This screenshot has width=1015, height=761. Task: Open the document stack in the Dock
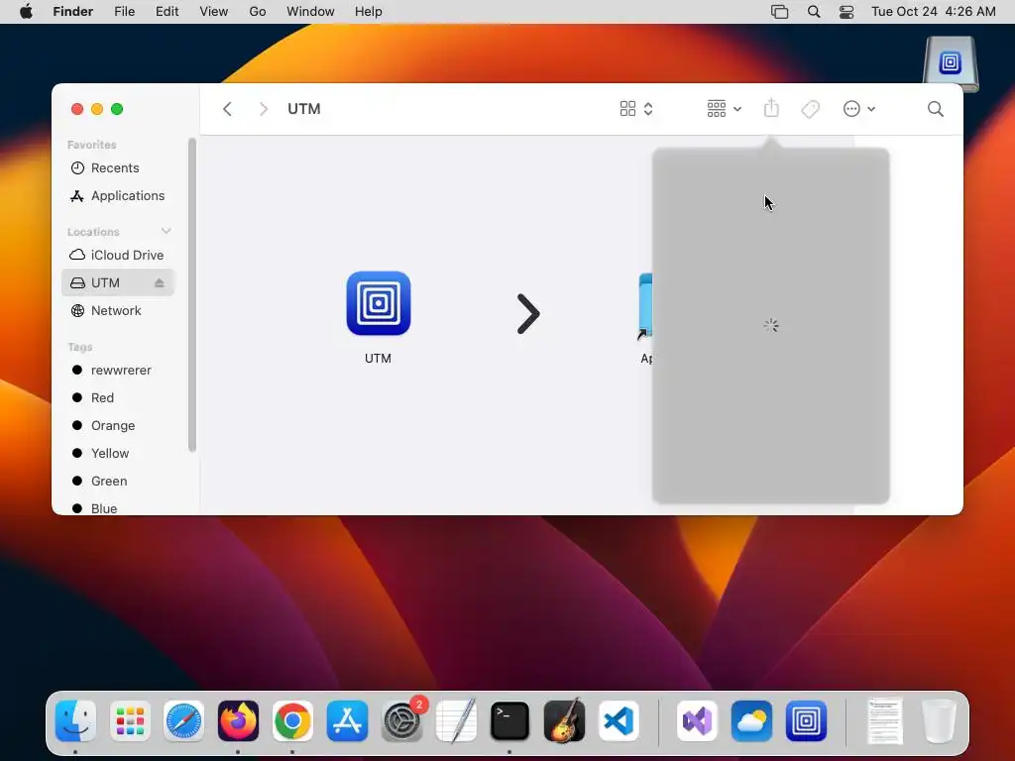coord(885,721)
